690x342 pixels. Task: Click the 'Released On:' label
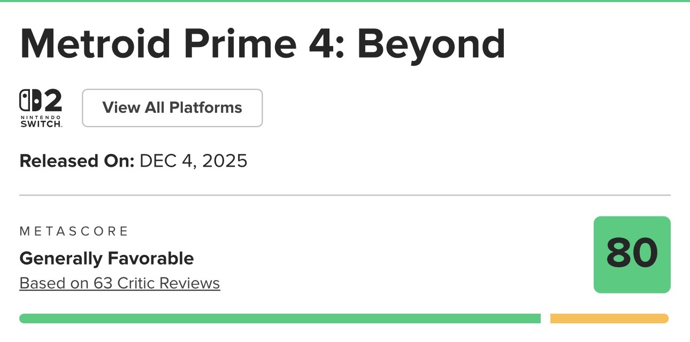pyautogui.click(x=76, y=161)
